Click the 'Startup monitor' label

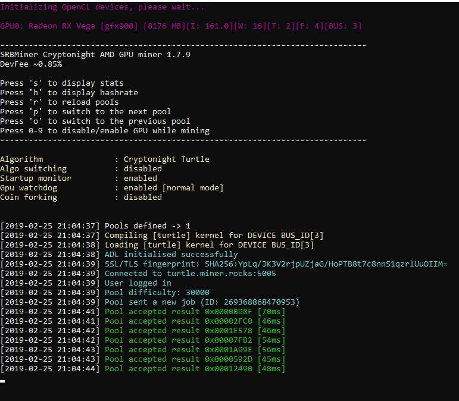(x=36, y=178)
